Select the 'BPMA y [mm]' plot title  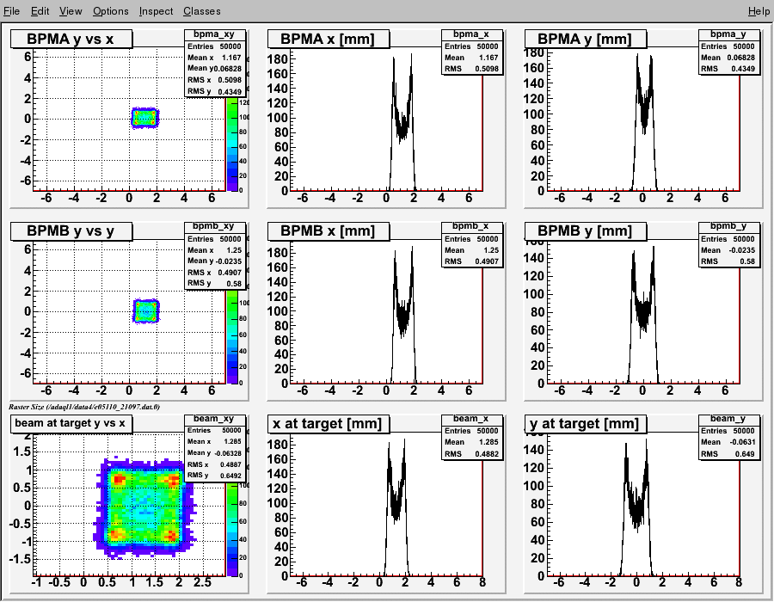tap(586, 39)
